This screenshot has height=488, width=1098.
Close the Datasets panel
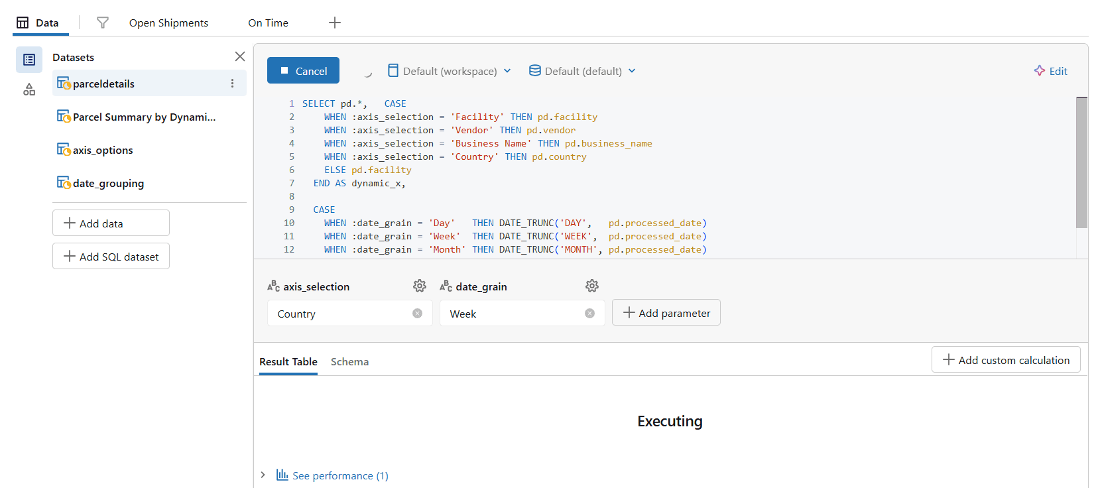[x=240, y=56]
